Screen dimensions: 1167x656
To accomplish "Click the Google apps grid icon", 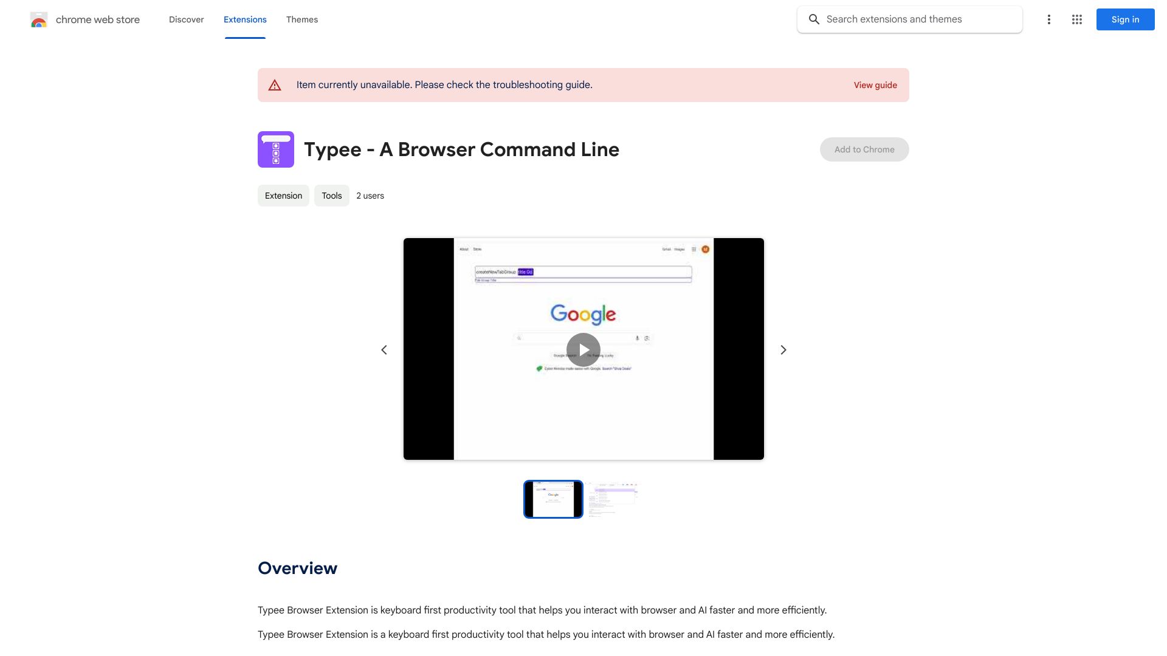I will (1076, 19).
